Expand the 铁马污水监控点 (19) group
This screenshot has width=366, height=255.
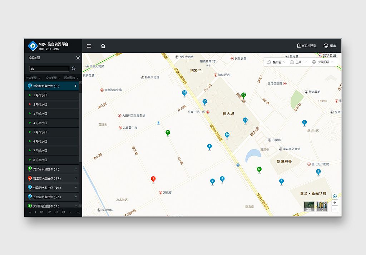[51, 188]
